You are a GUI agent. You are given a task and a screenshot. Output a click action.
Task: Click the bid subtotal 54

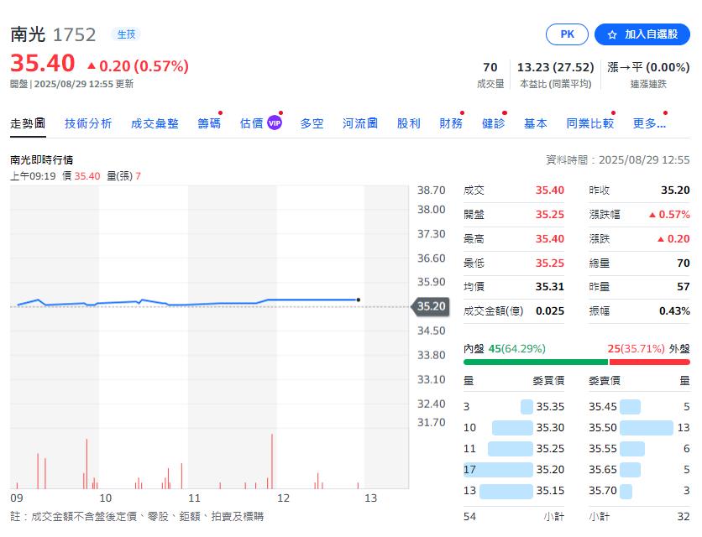tap(469, 517)
